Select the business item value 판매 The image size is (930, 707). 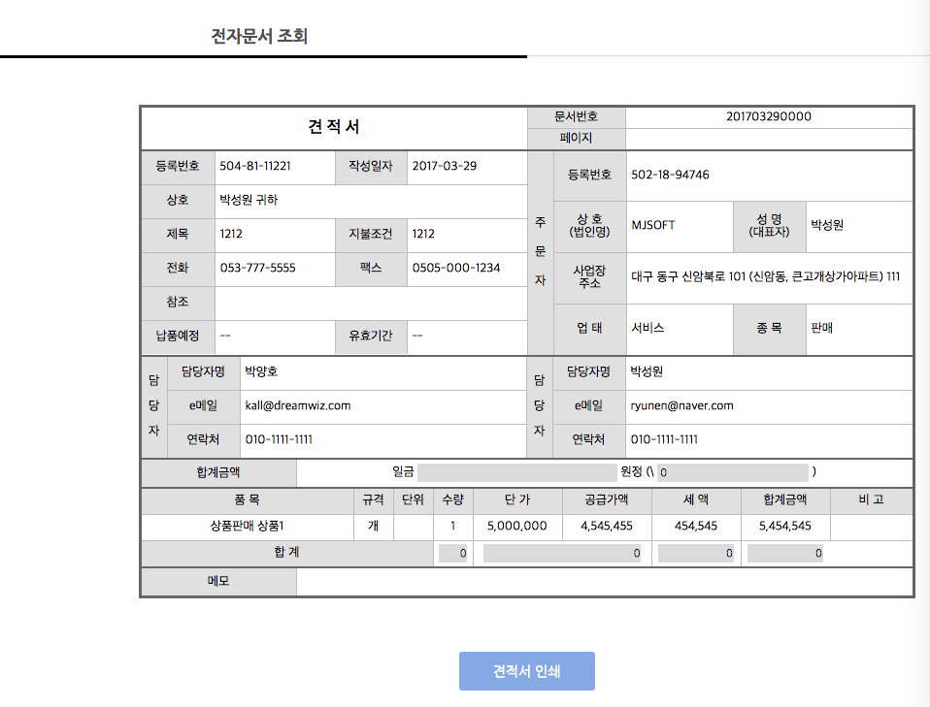pos(822,328)
